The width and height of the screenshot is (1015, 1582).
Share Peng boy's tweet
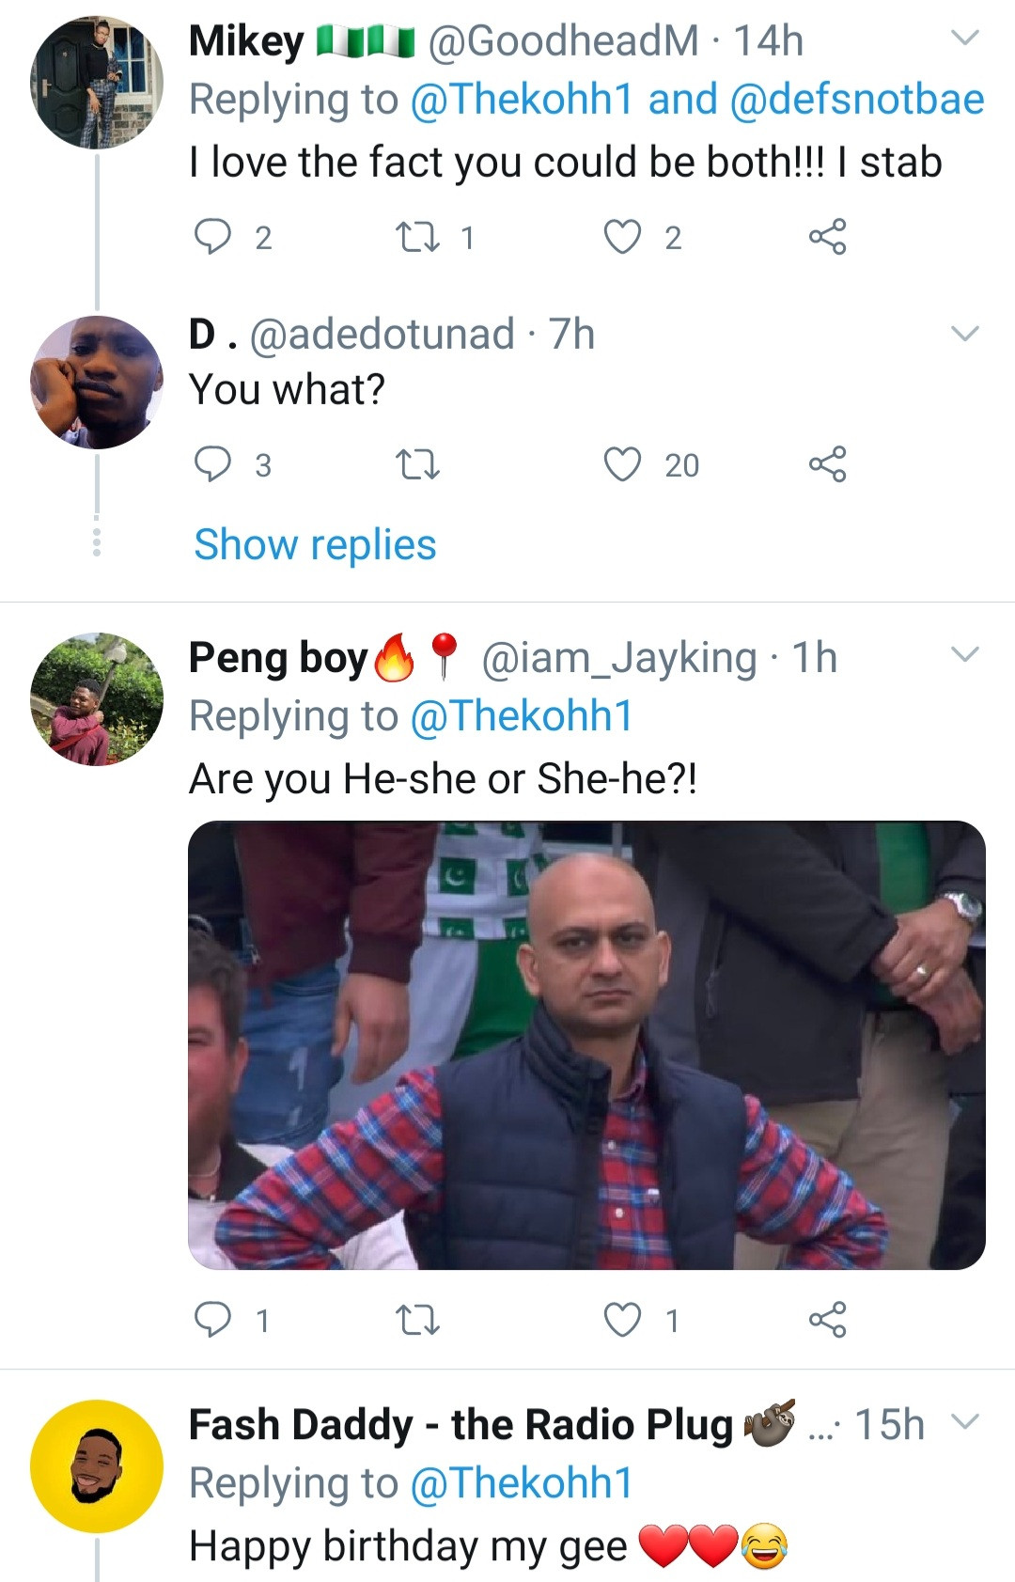coord(827,1320)
